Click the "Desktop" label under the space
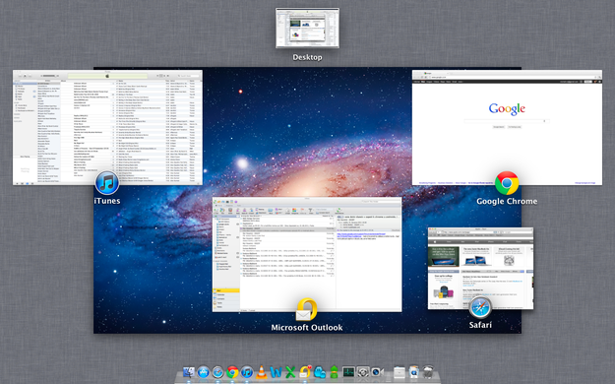 point(307,57)
